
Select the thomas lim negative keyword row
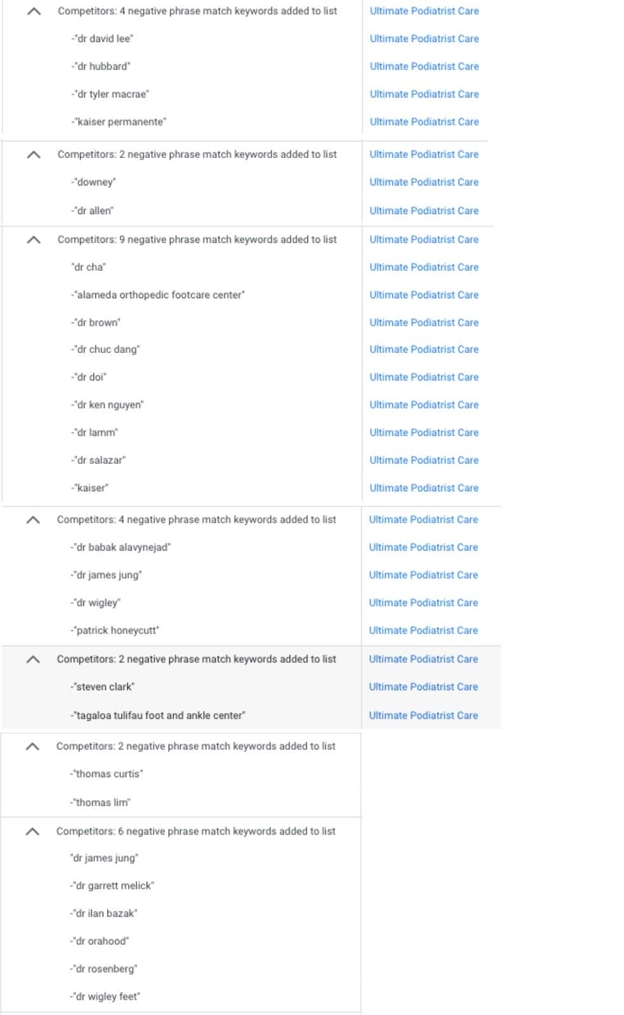(99, 802)
